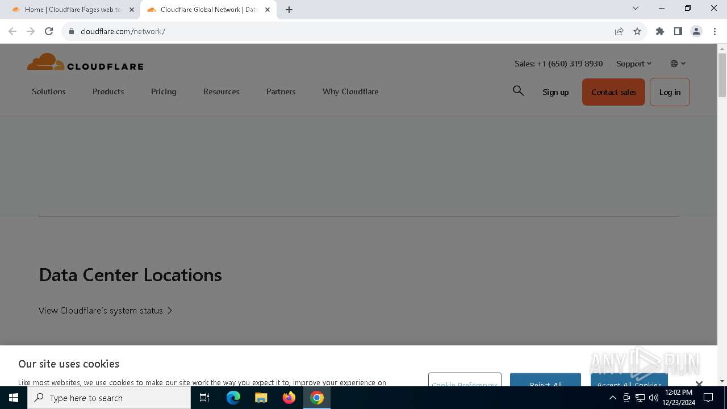The height and width of the screenshot is (409, 727).
Task: Reload the current page
Action: tap(49, 31)
